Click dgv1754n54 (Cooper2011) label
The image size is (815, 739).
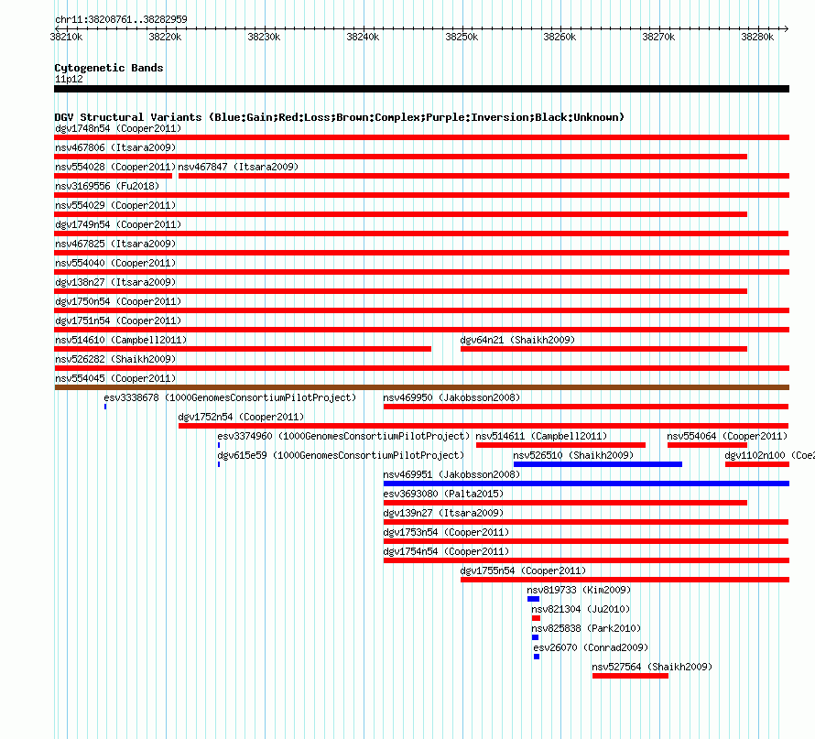tap(446, 551)
